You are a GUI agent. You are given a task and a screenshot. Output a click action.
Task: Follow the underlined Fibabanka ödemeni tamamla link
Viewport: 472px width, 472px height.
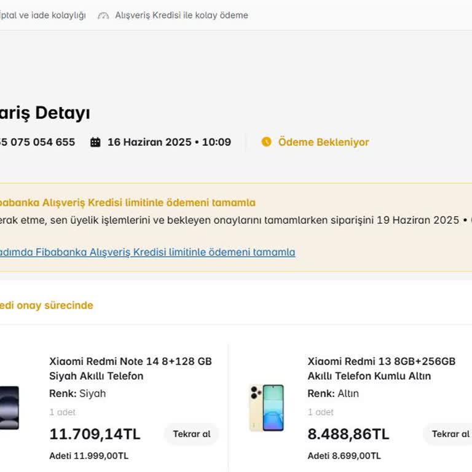(146, 252)
